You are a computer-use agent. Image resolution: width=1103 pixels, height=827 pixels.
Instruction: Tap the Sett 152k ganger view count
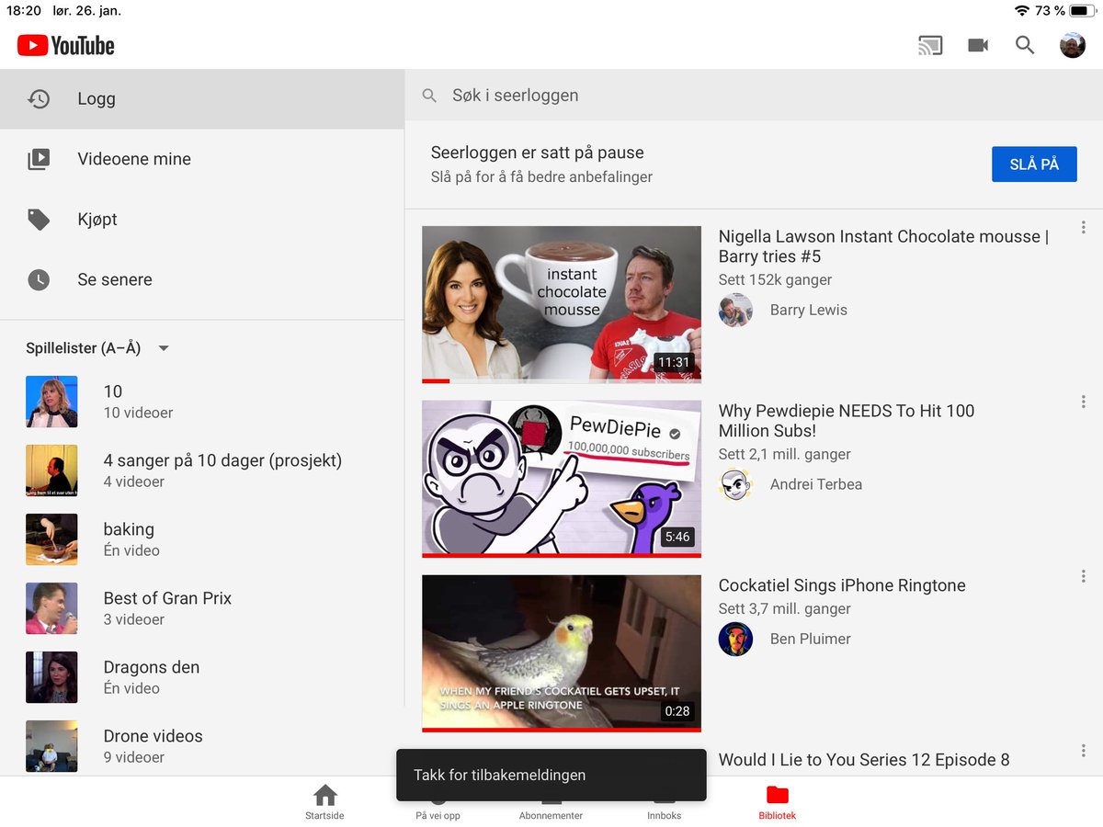pos(775,279)
